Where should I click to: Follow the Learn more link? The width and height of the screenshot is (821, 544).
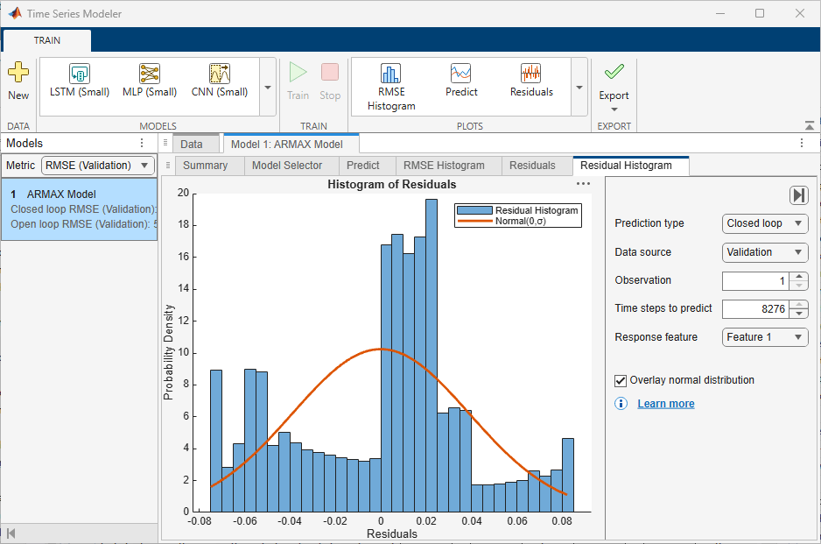pyautogui.click(x=665, y=404)
